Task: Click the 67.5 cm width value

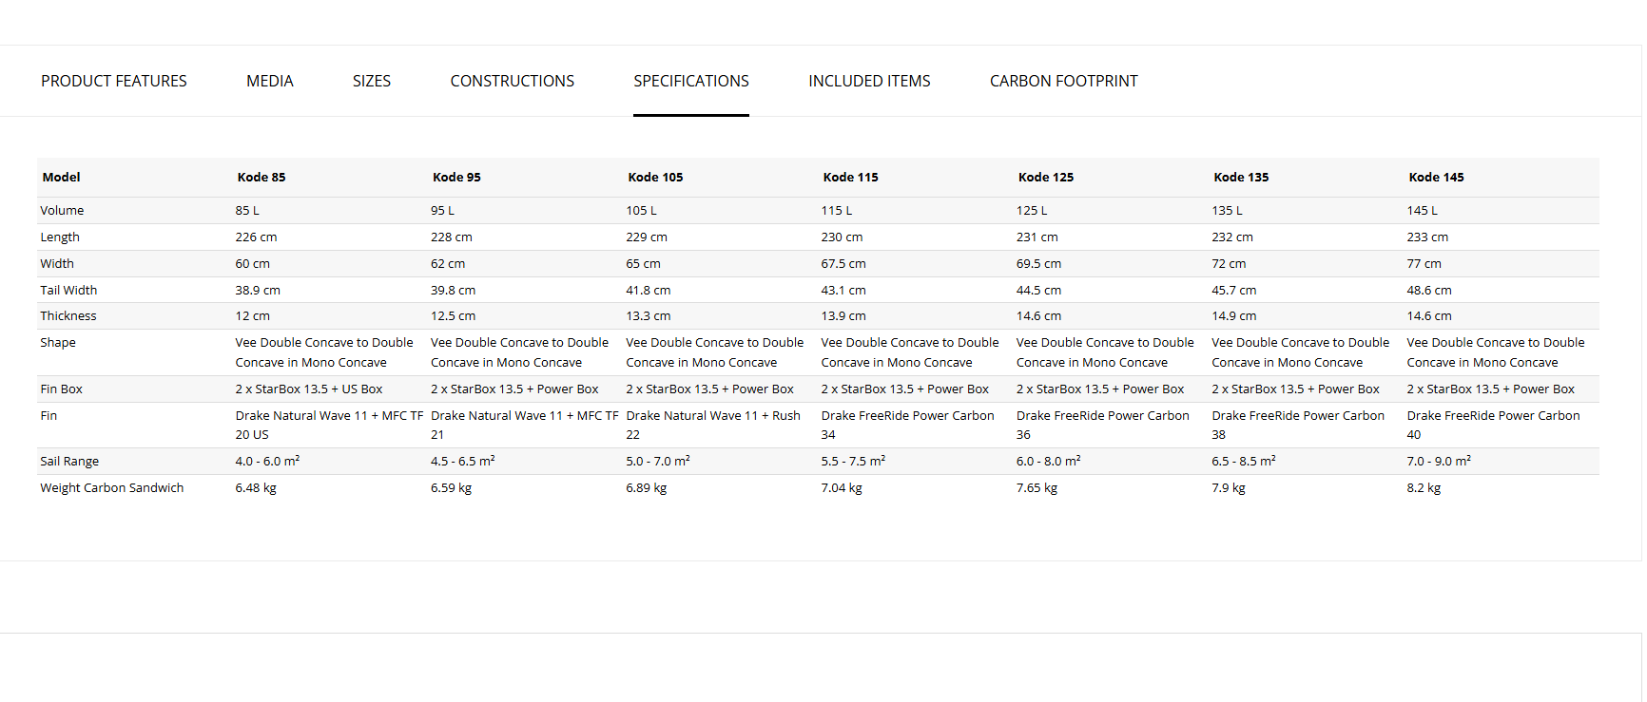Action: tap(843, 263)
